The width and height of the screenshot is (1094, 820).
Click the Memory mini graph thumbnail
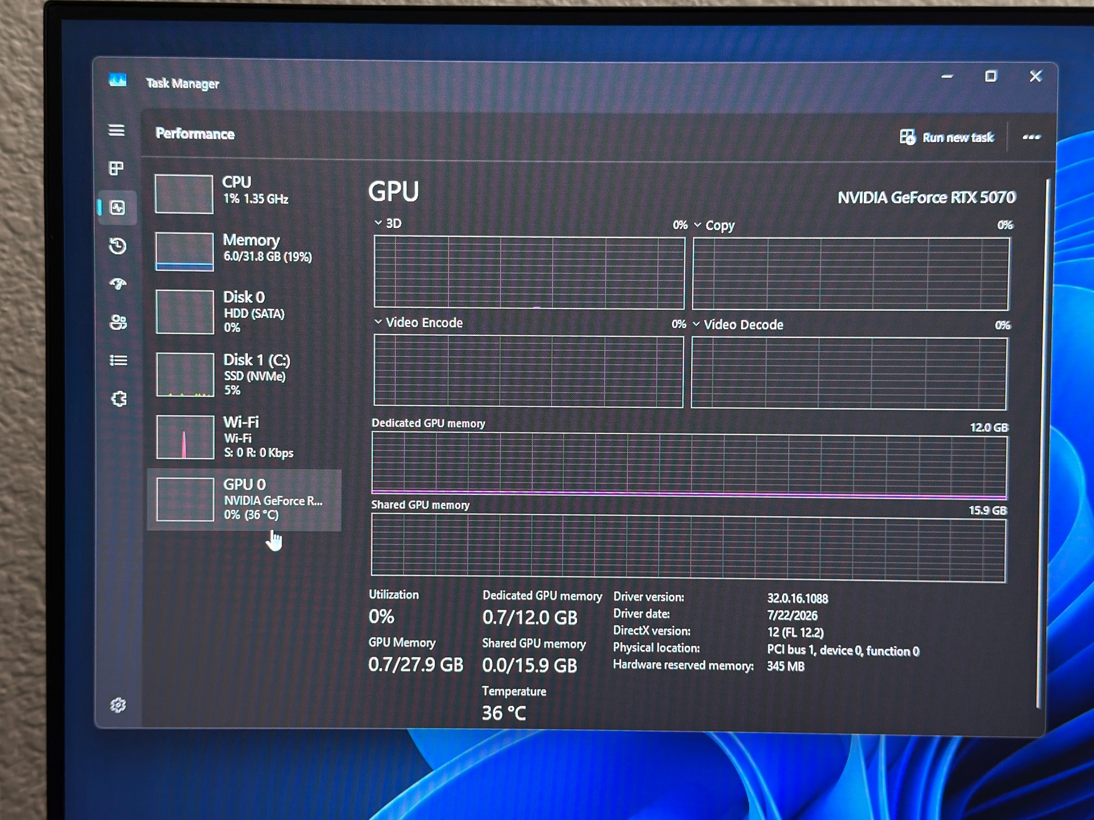(x=184, y=251)
